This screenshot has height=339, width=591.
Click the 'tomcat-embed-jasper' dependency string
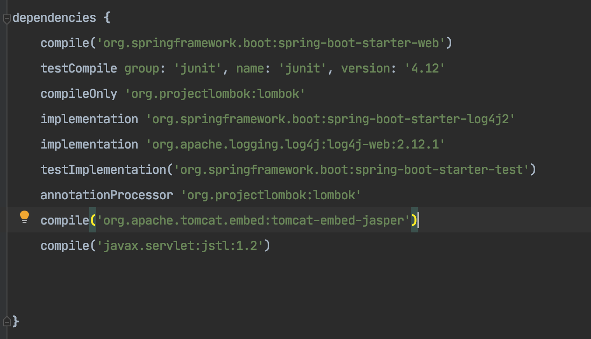click(x=253, y=220)
